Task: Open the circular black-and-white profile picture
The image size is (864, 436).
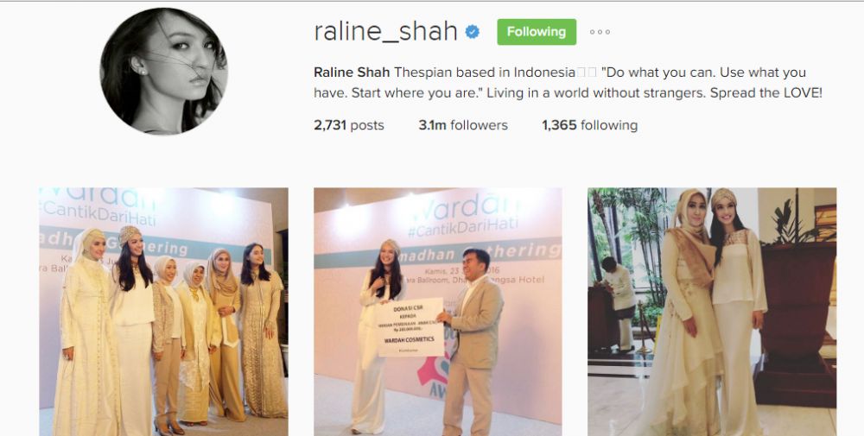Action: pos(163,71)
